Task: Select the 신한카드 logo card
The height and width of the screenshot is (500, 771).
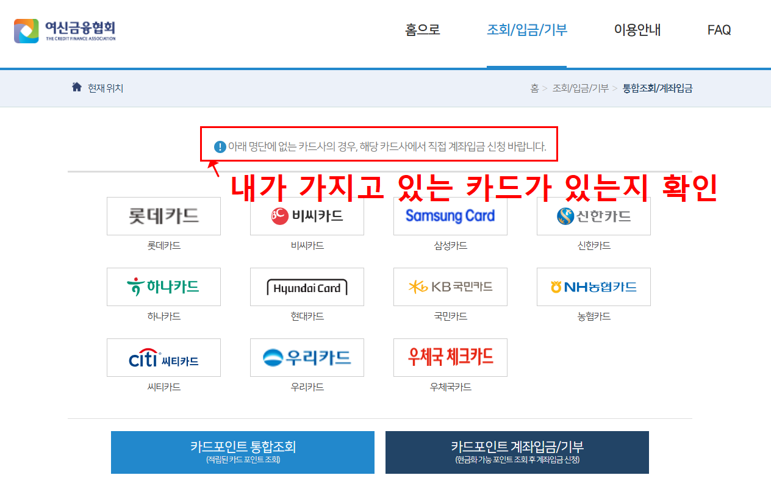Action: click(x=593, y=216)
